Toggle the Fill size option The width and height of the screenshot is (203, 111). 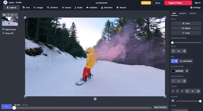(175, 61)
